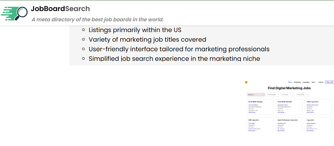Open the Campaigns menu item
Screen dimensions: 334x146
tap(306, 82)
